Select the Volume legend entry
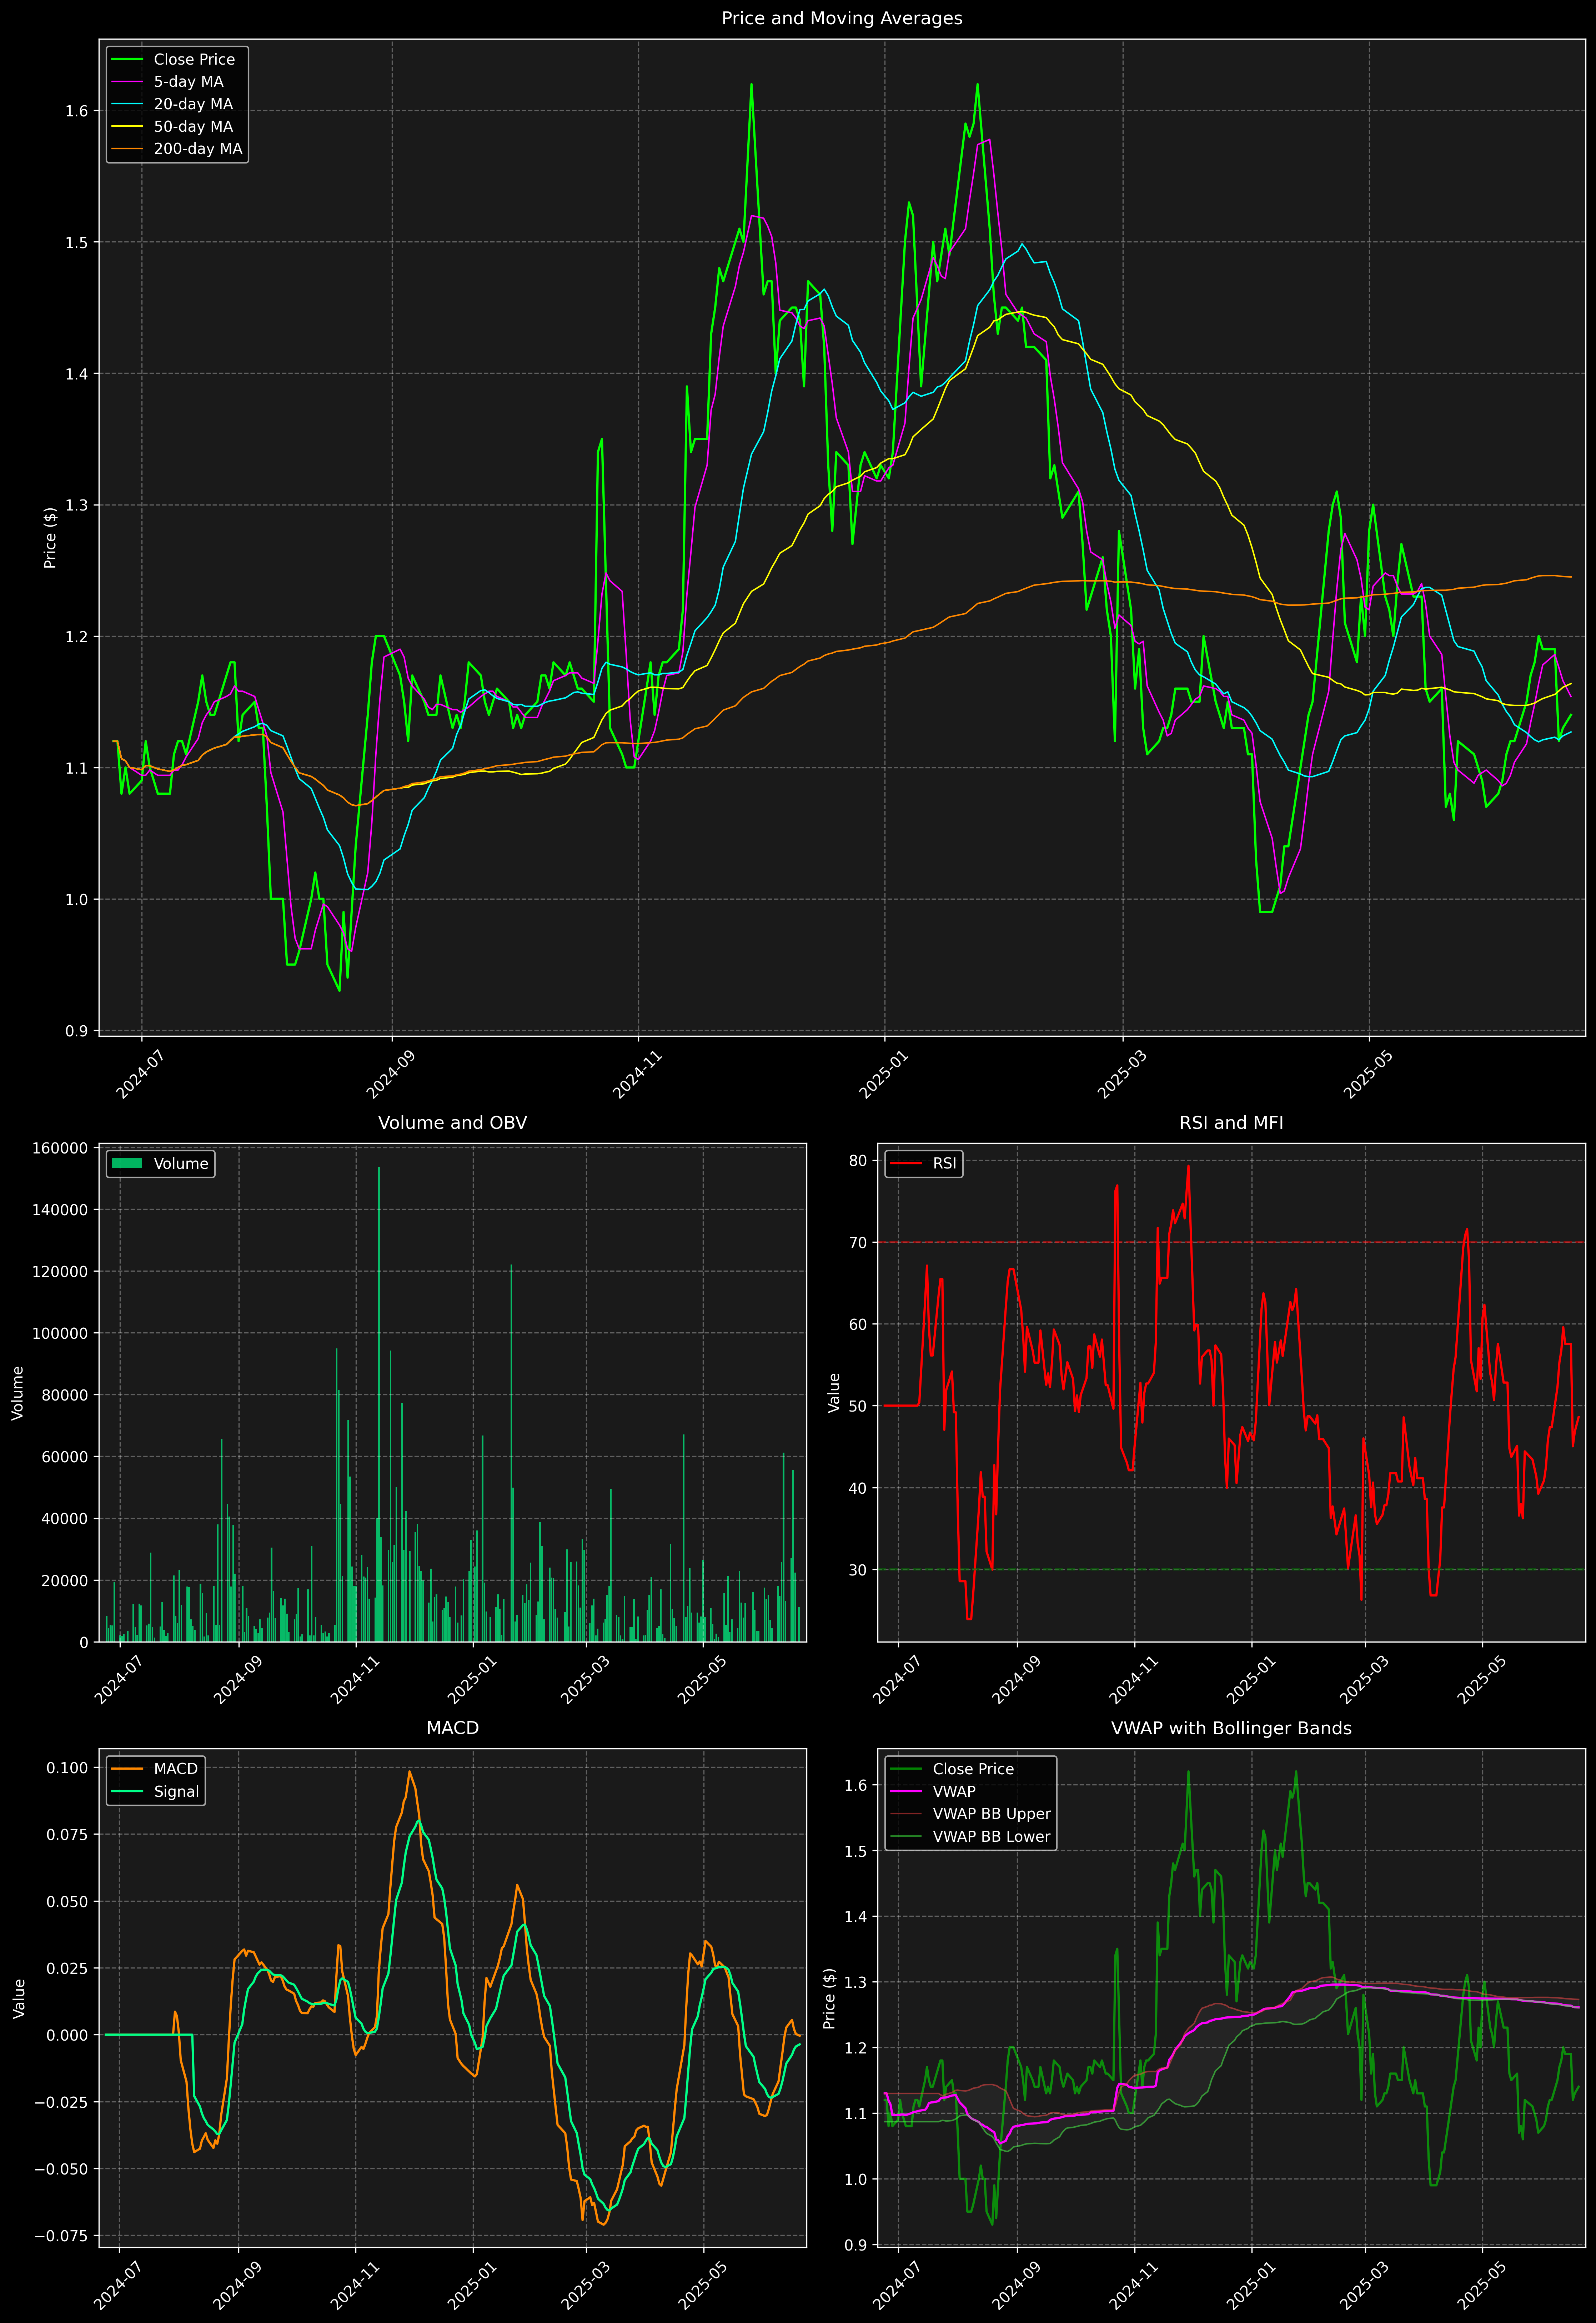Image resolution: width=1596 pixels, height=2323 pixels. coord(160,1163)
